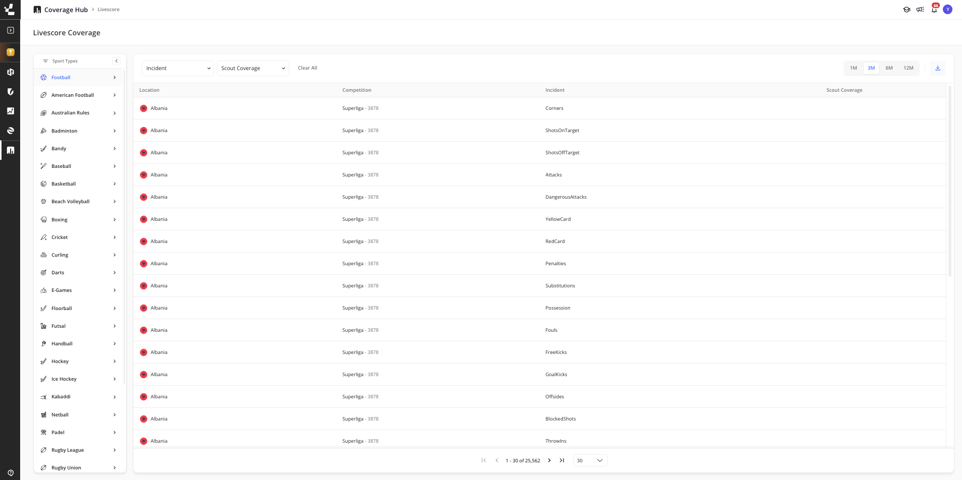This screenshot has height=480, width=962.
Task: Select the 12M time range tab
Action: [908, 68]
